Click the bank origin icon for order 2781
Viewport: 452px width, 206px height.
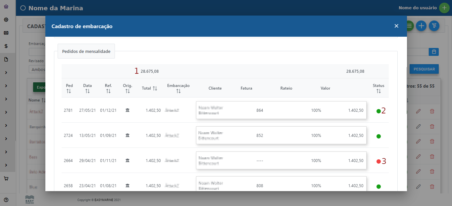click(x=127, y=110)
